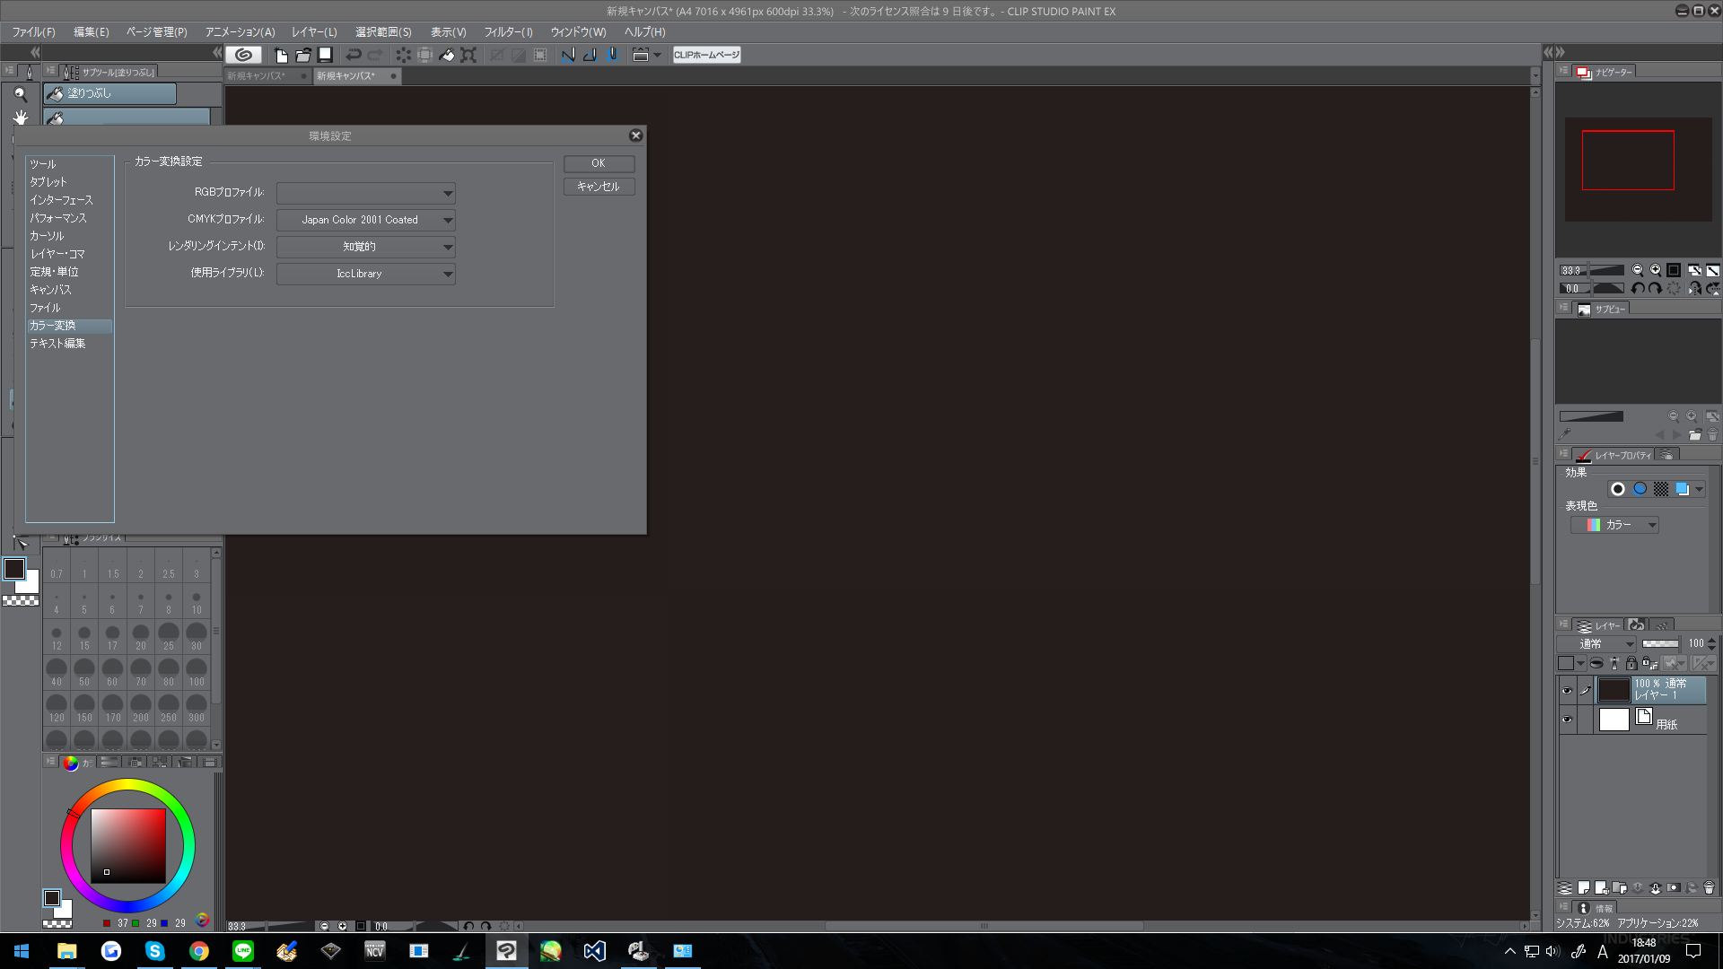This screenshot has height=969, width=1723.
Task: Click the Open file folder icon
Action: coord(303,55)
